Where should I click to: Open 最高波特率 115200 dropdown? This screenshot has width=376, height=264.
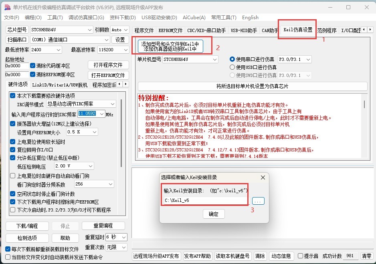point(113,50)
